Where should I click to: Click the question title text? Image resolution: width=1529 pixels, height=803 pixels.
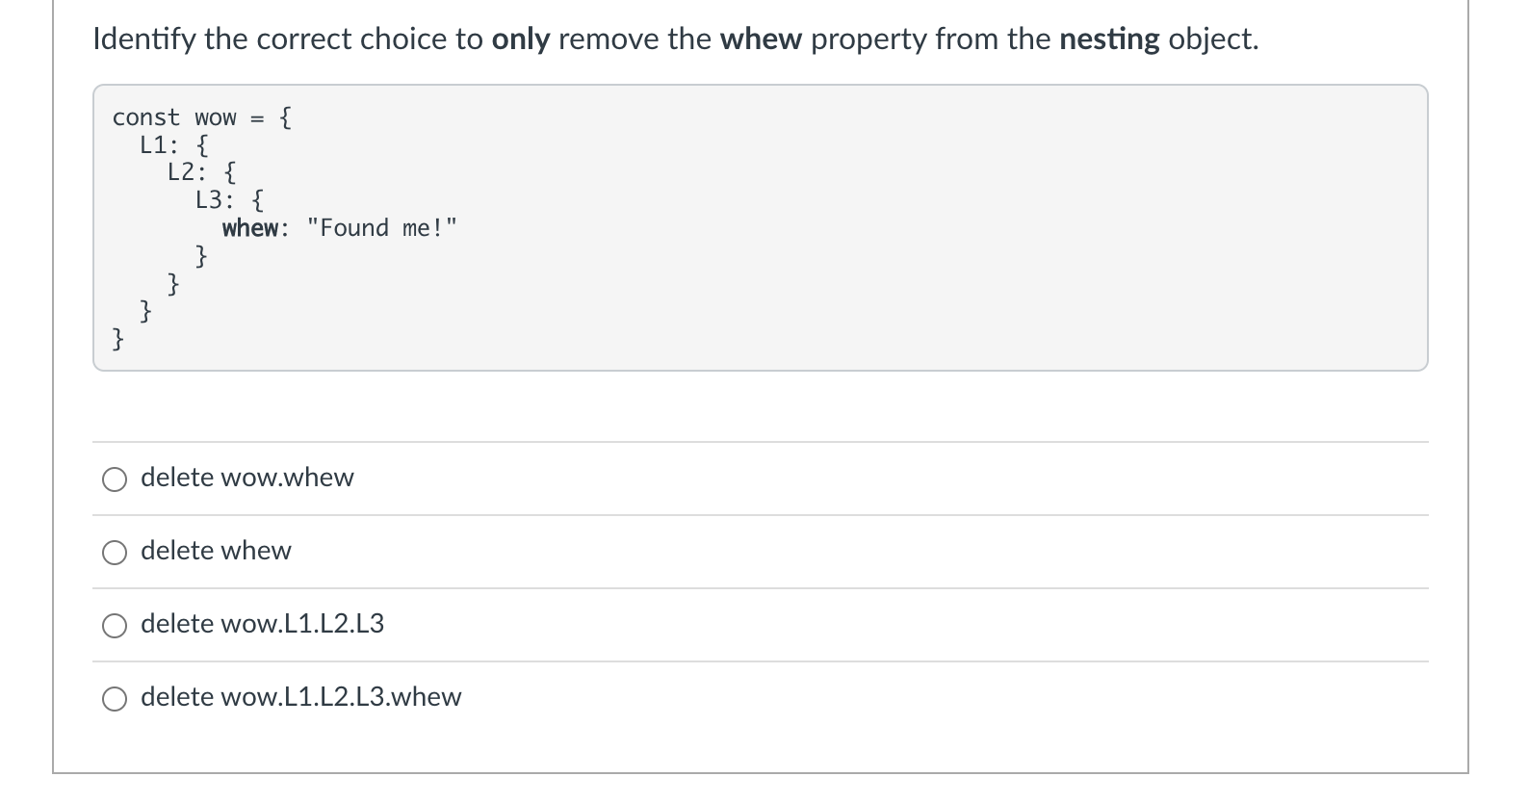point(674,39)
